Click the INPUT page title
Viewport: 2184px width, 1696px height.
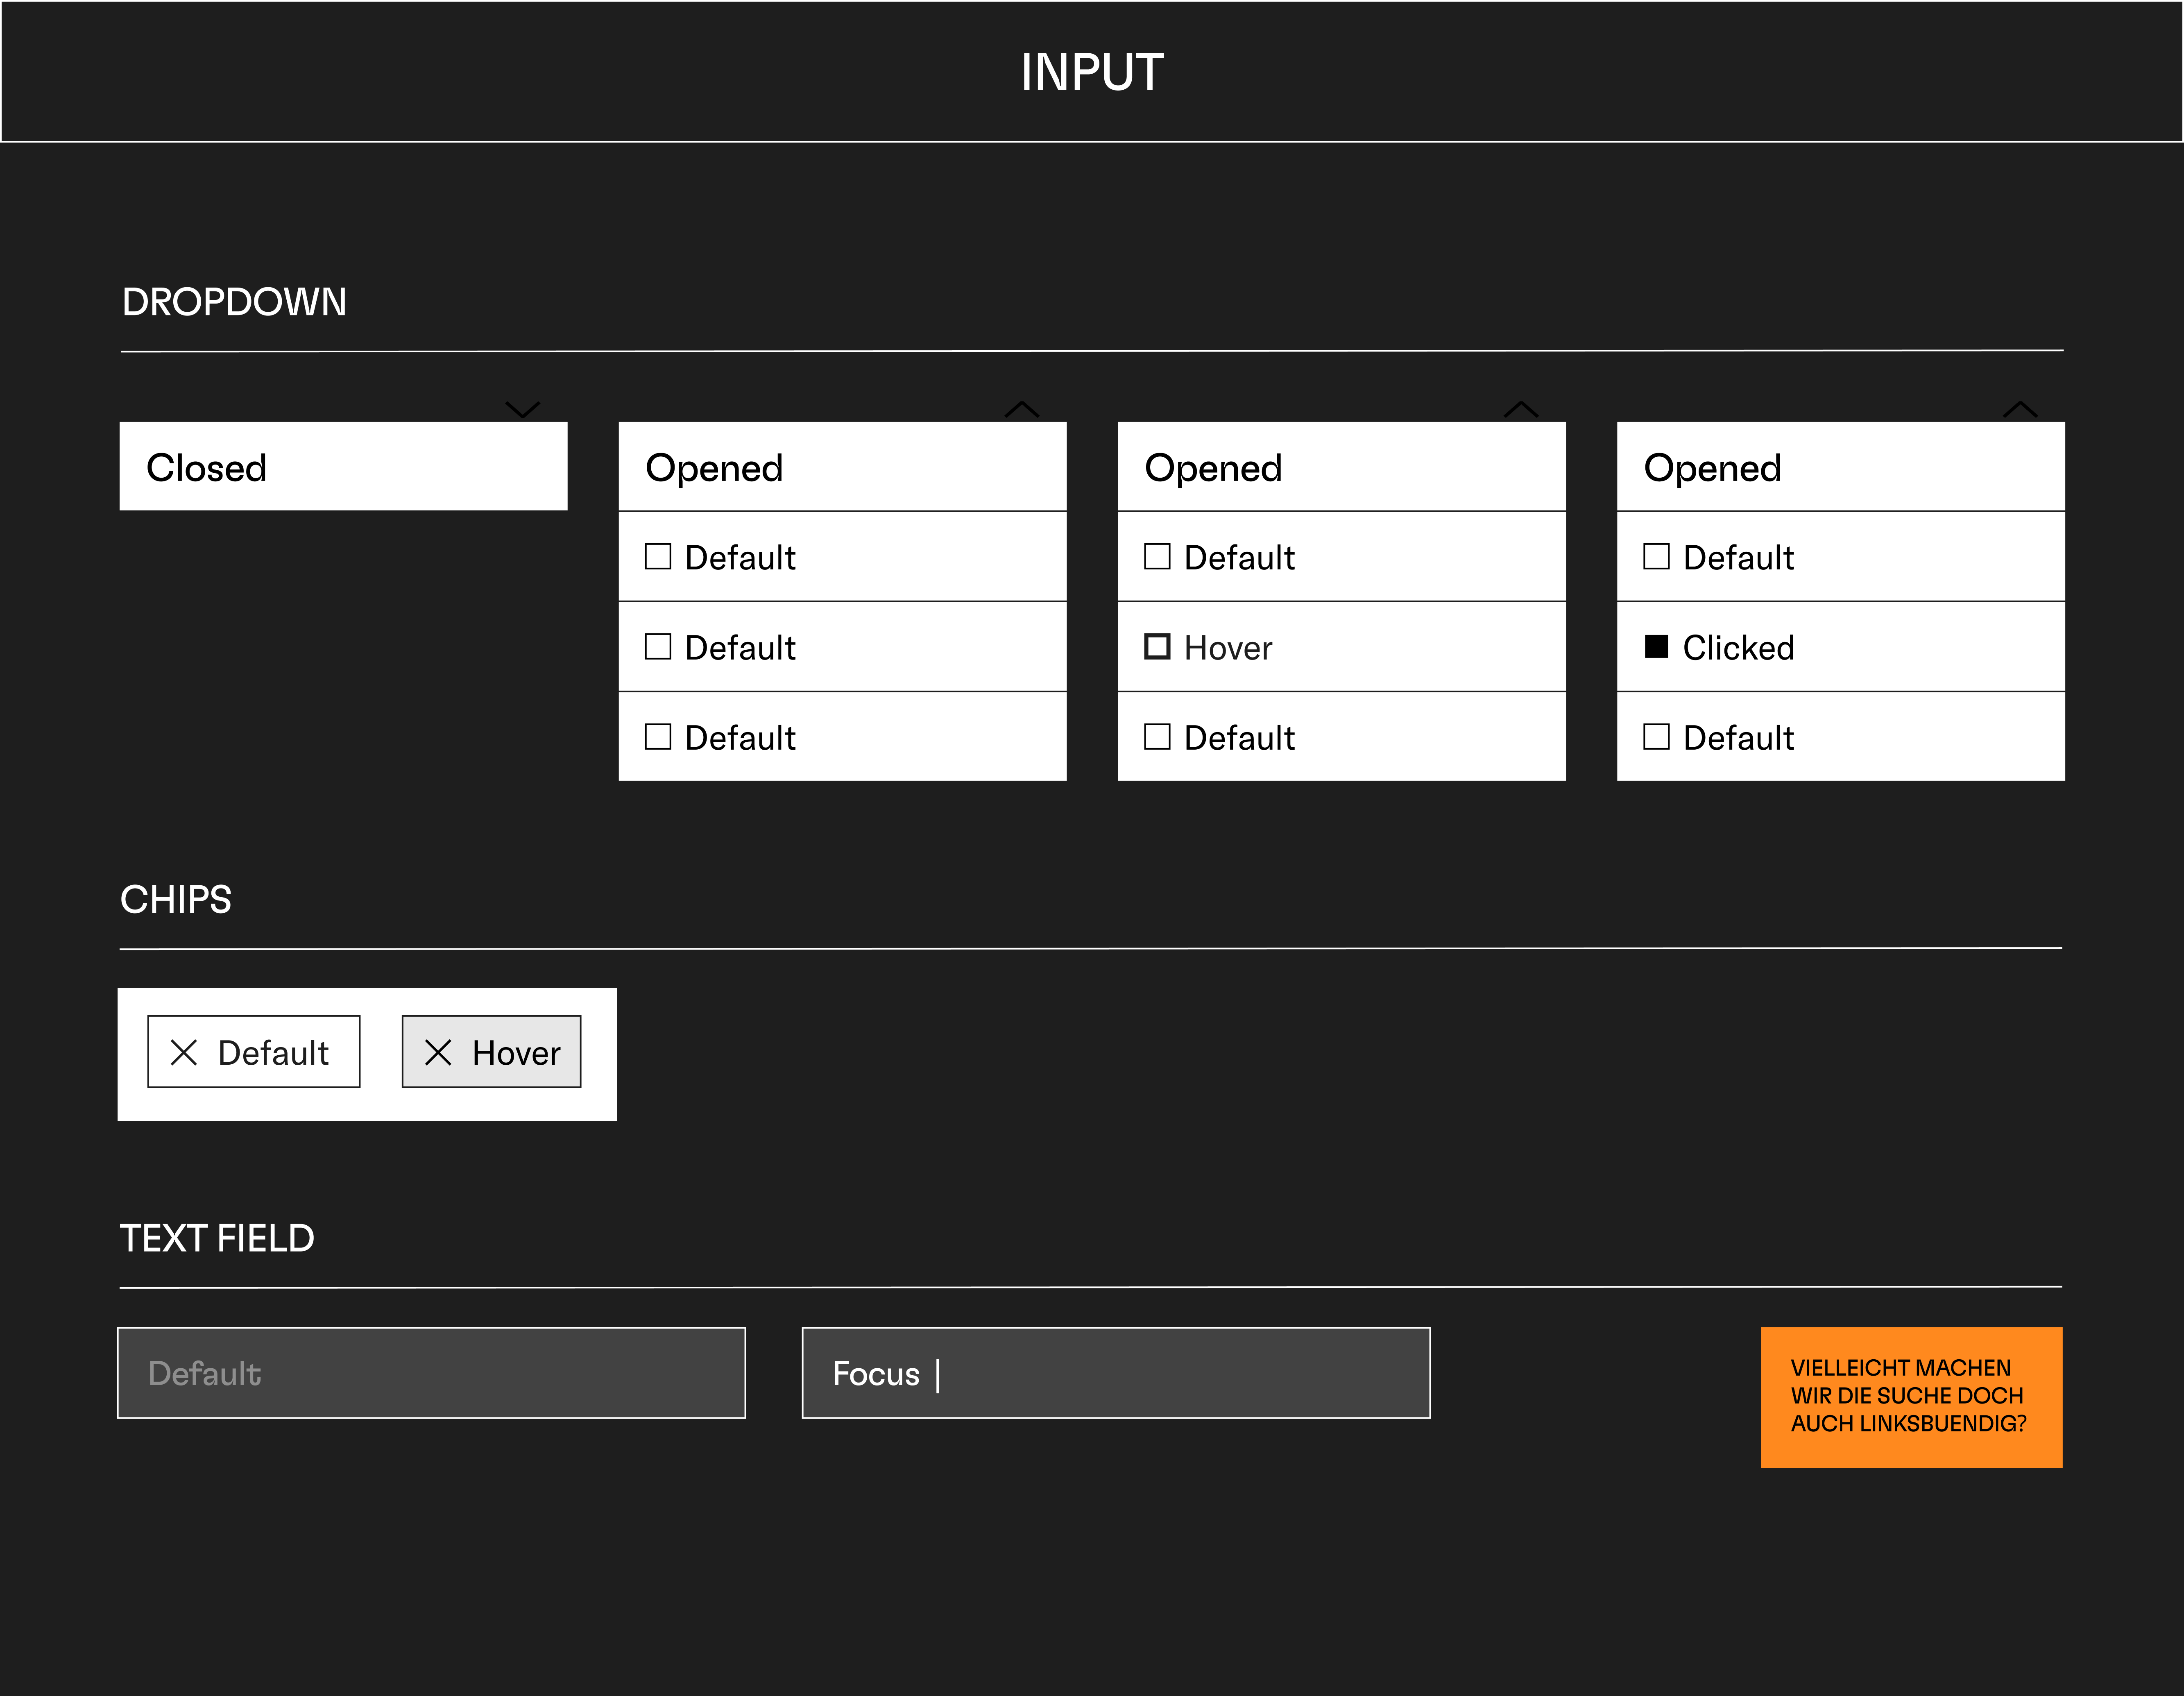tap(1092, 72)
